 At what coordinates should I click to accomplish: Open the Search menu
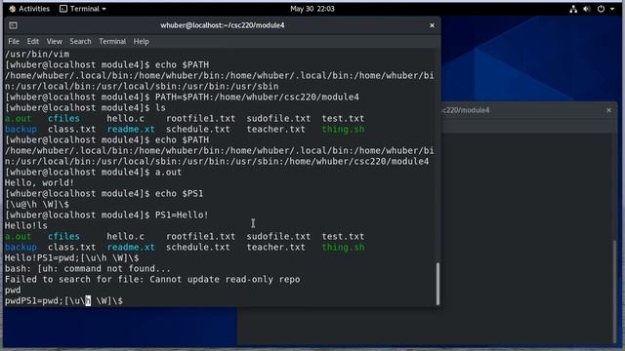click(x=80, y=41)
